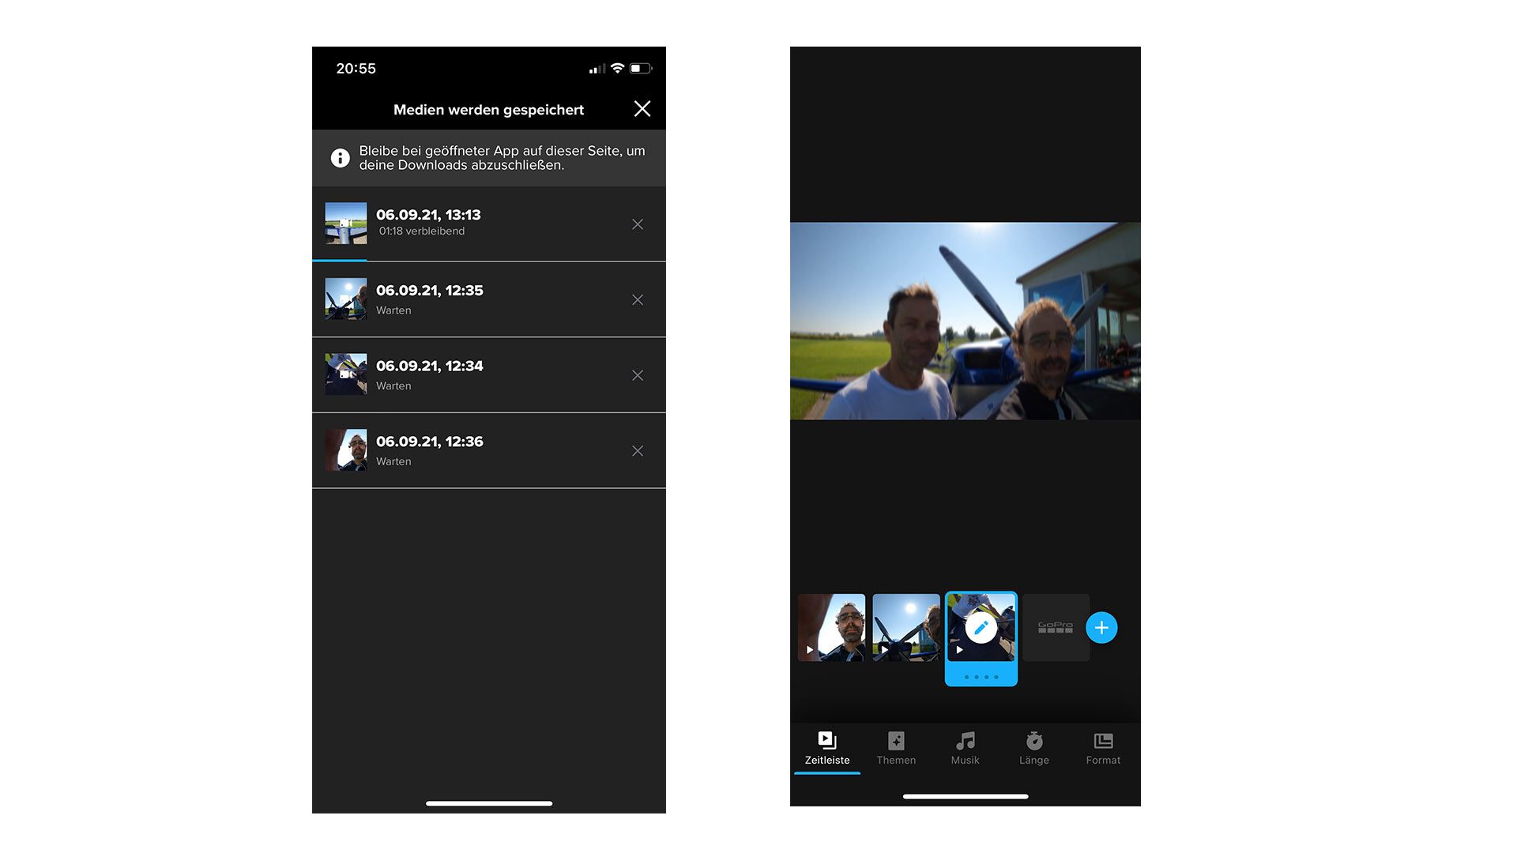Cancel waiting 06.09.21, 12:36 download
The width and height of the screenshot is (1517, 853).
click(x=637, y=451)
